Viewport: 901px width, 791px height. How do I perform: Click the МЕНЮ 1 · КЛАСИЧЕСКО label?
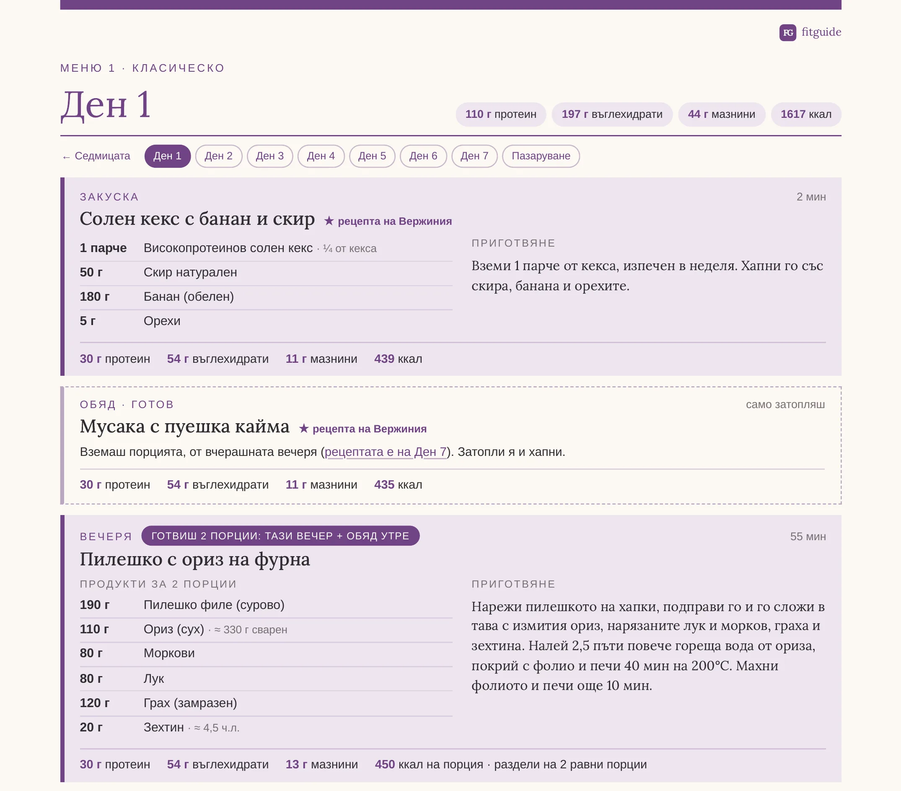pos(143,68)
